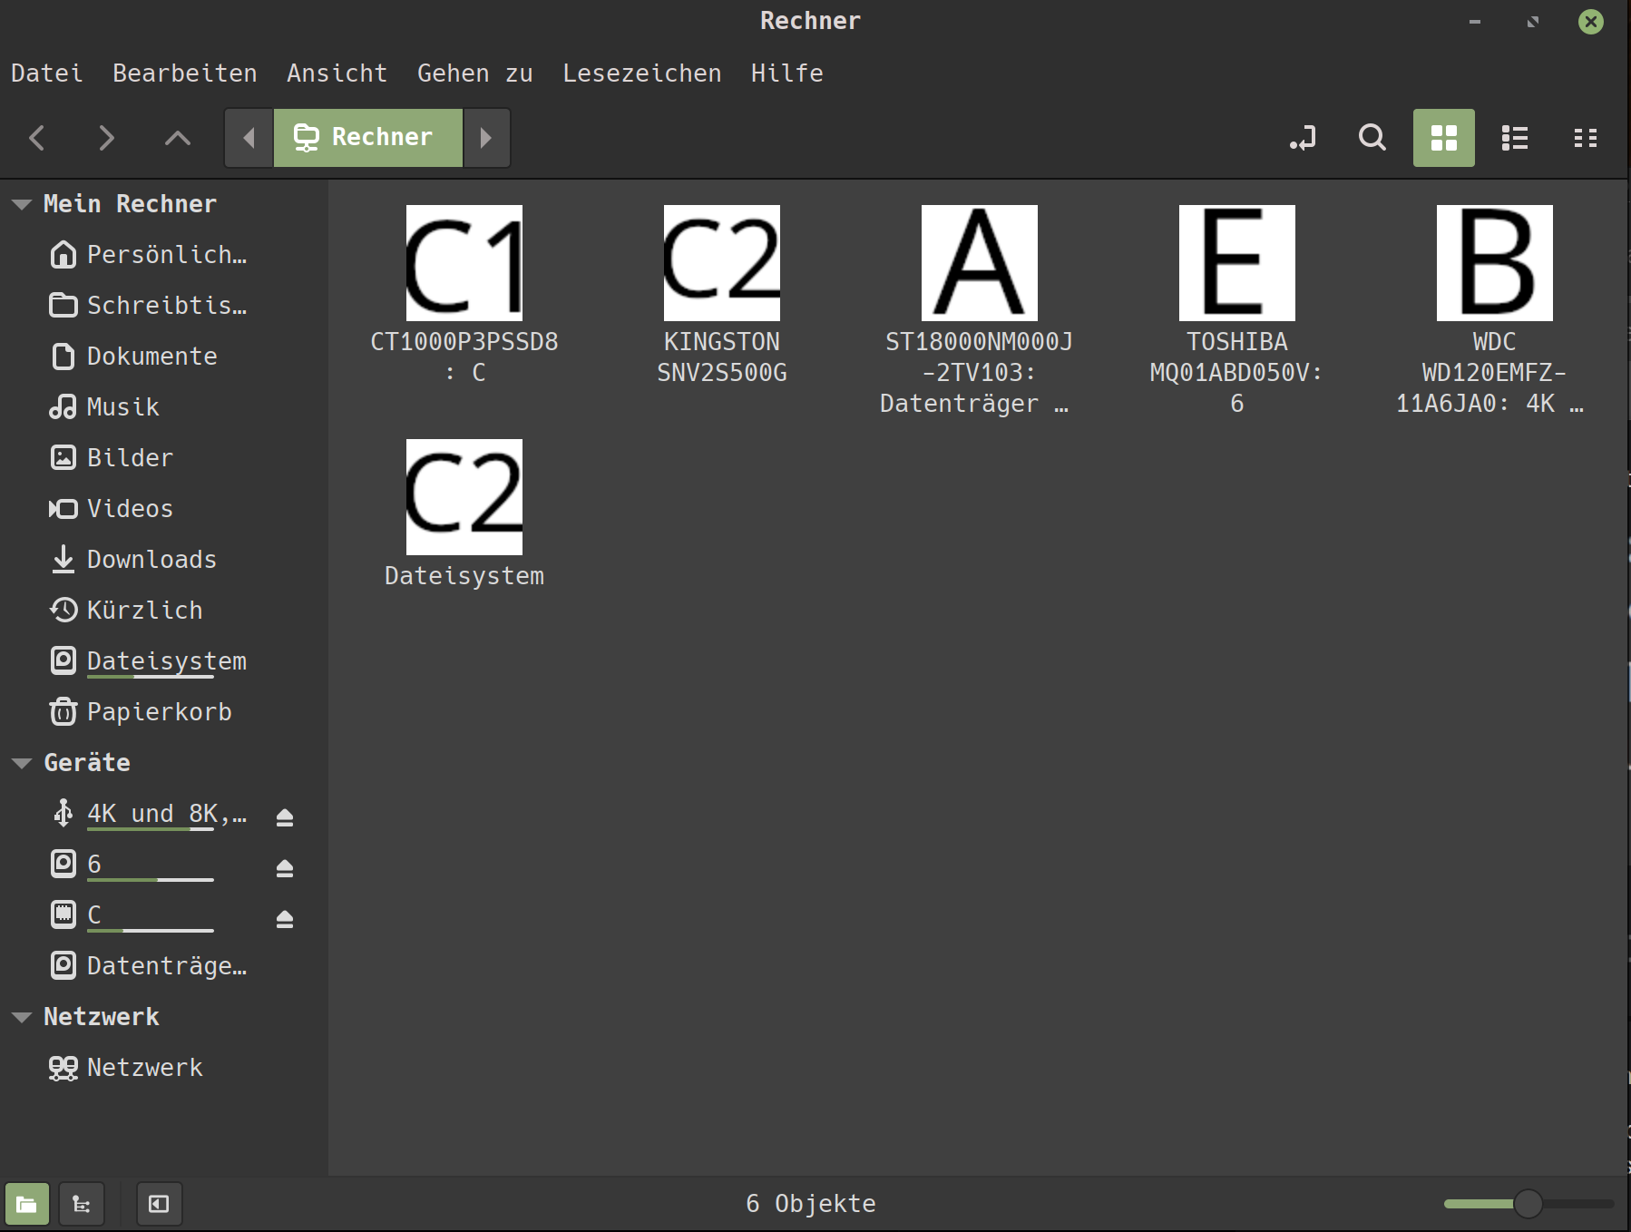Go forward with the right arrow
1631x1232 pixels.
pyautogui.click(x=107, y=138)
